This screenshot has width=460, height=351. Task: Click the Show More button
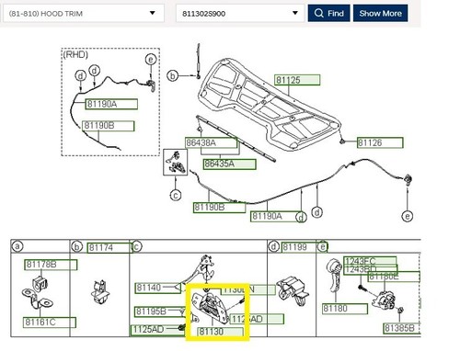click(x=380, y=13)
